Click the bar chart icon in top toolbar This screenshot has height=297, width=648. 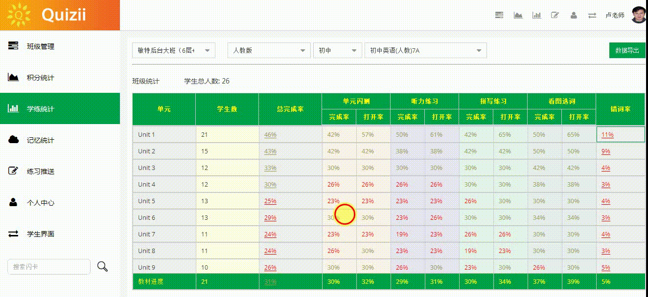(536, 15)
